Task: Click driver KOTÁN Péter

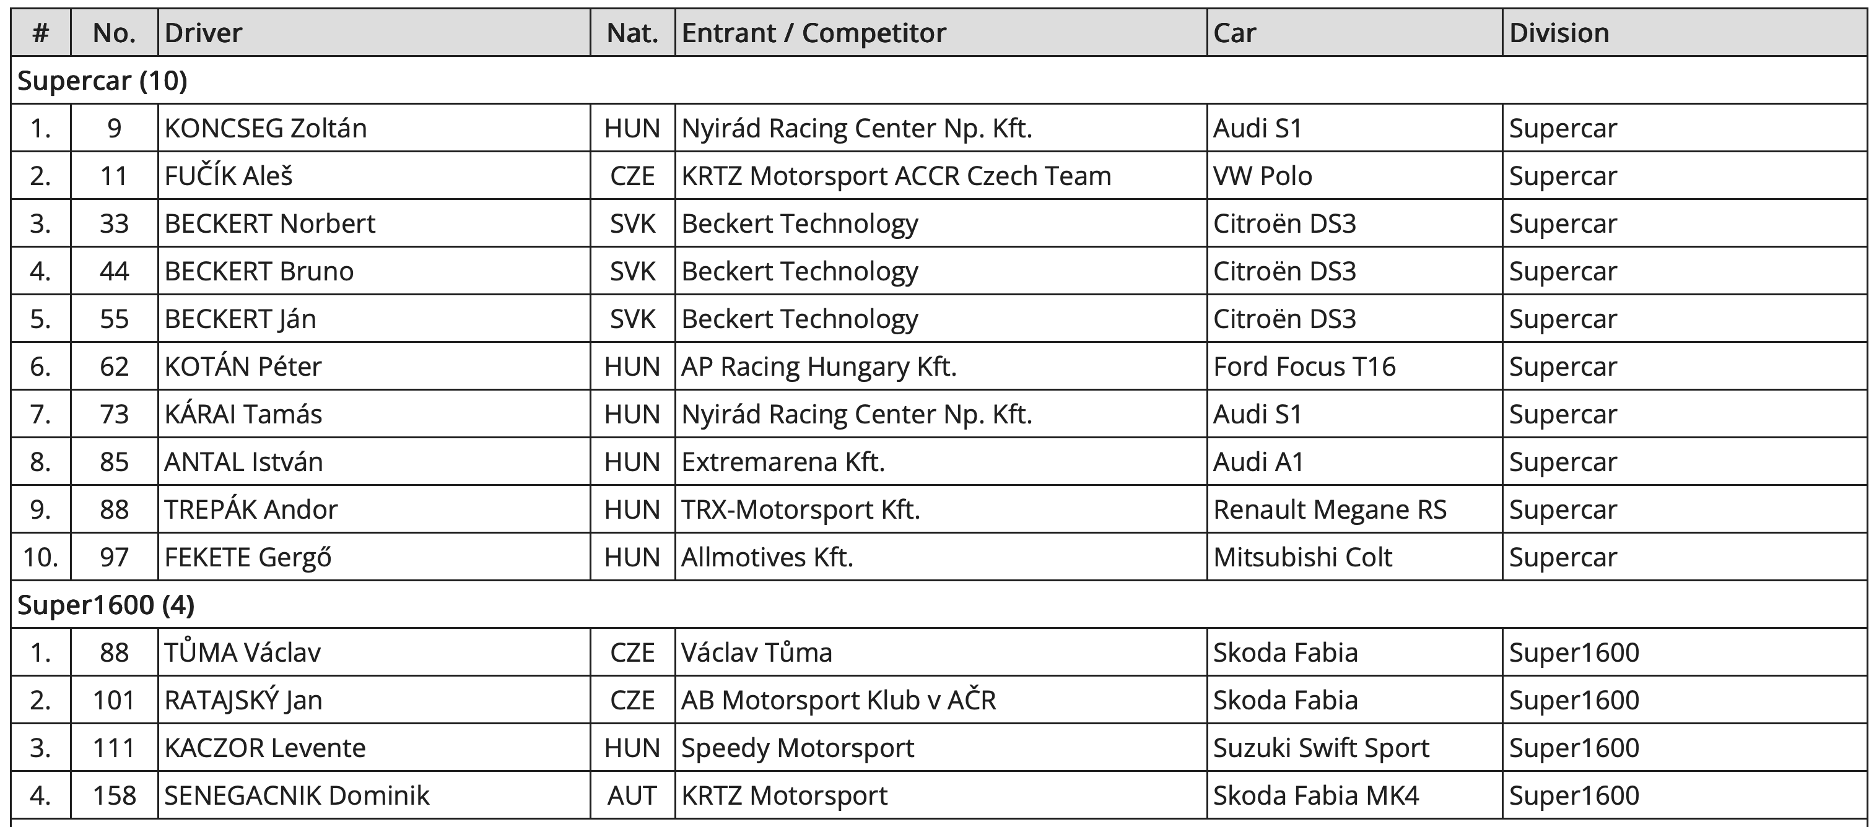Action: [243, 366]
